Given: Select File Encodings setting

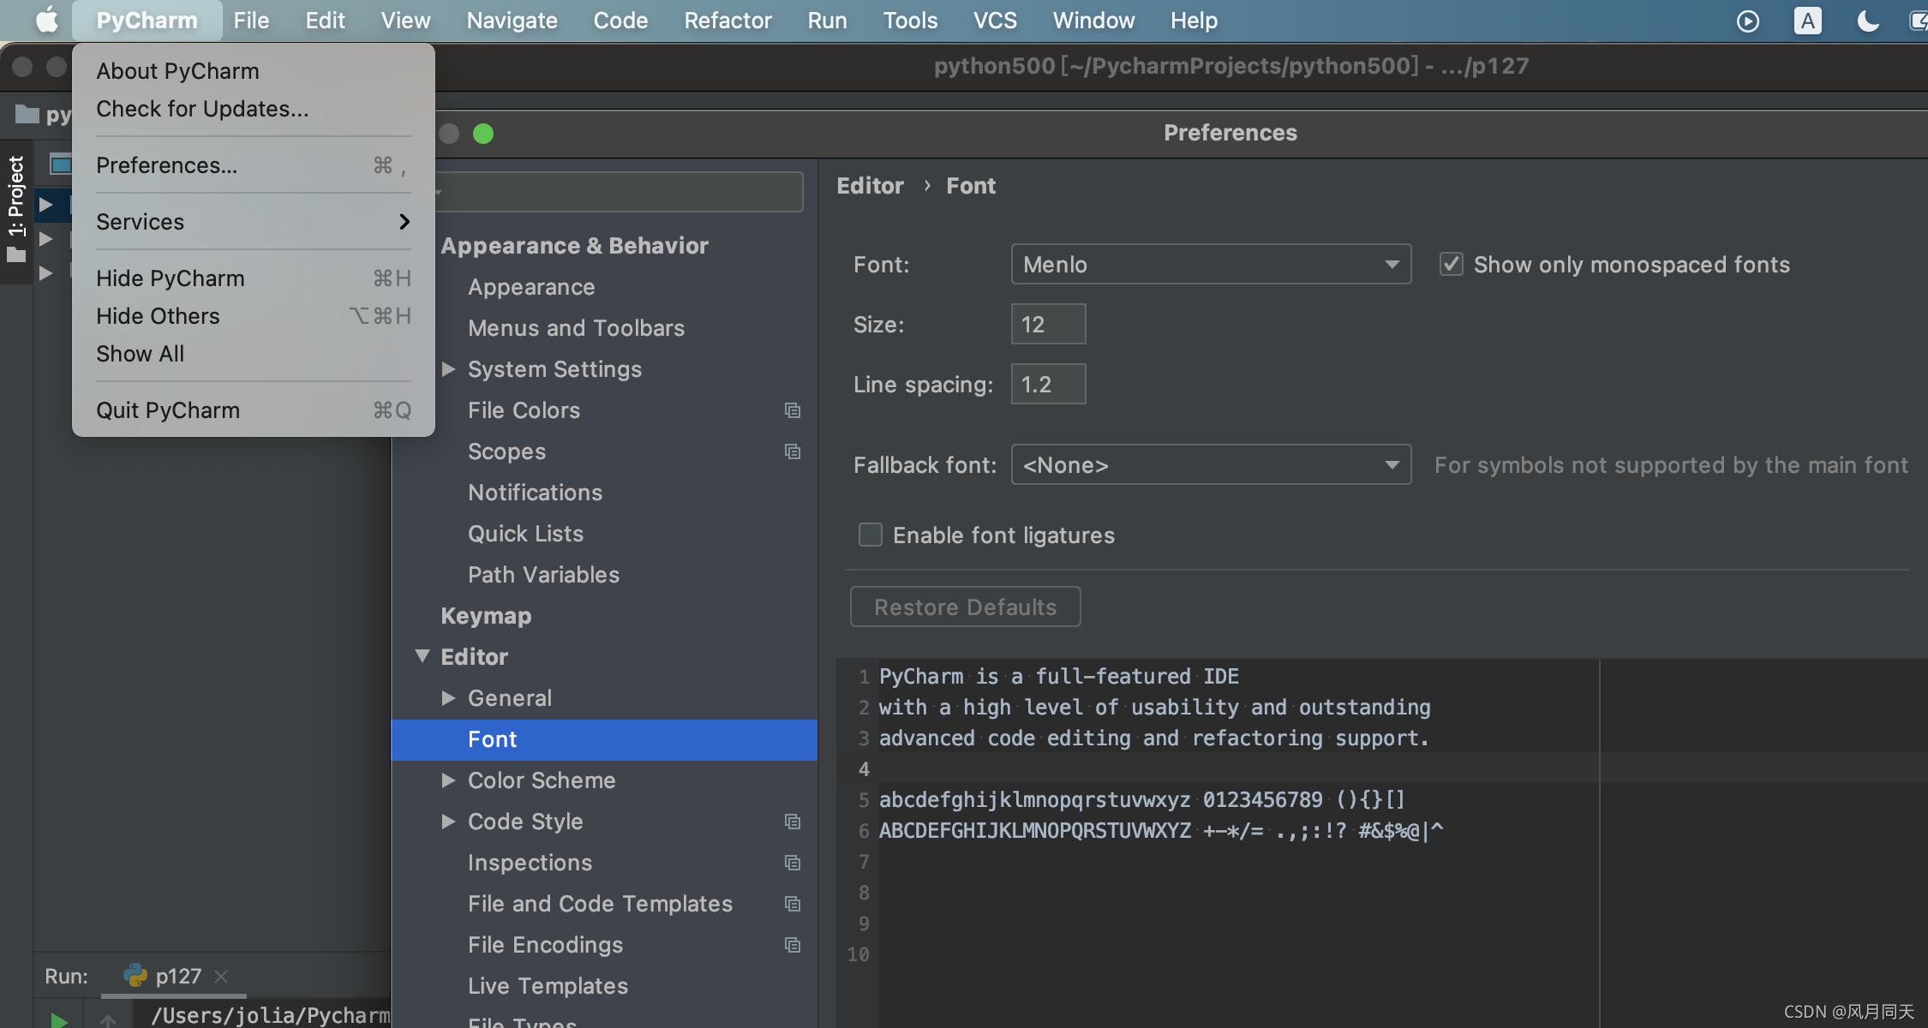Looking at the screenshot, I should coord(545,945).
